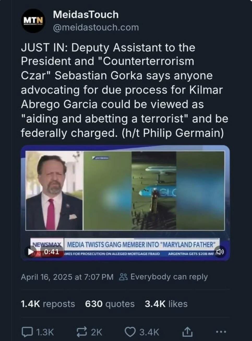Click the post text mentioning Sebastian Gorka

[x=124, y=76]
